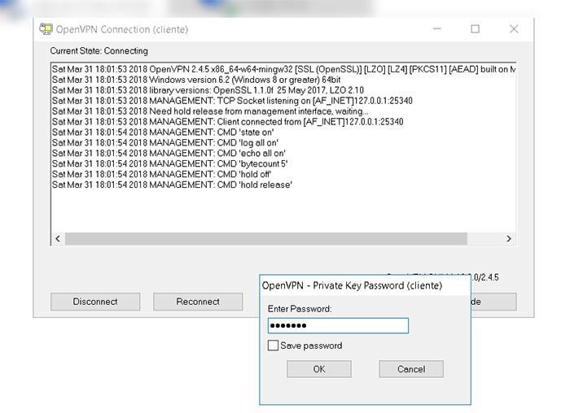Image resolution: width=570 pixels, height=413 pixels.
Task: Cancel the private key password dialog
Action: coord(410,369)
